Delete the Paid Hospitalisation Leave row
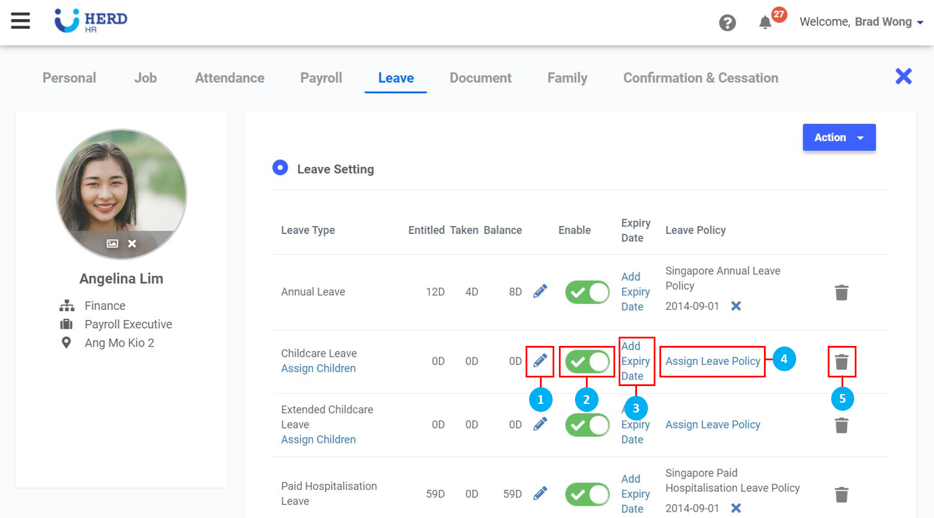The width and height of the screenshot is (934, 518). [842, 494]
